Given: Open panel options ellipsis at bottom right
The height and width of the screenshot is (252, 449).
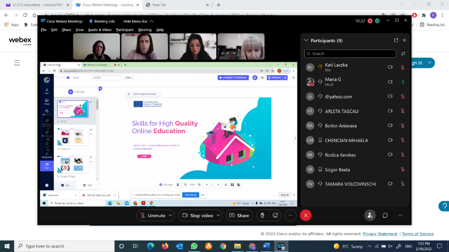Looking at the screenshot, I should [400, 215].
